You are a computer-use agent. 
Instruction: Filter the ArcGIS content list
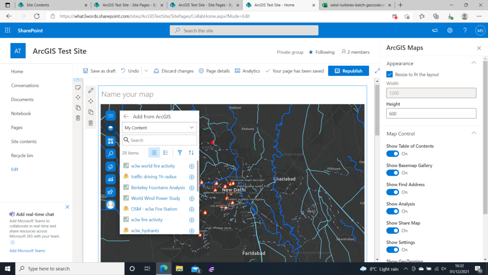[x=180, y=153]
